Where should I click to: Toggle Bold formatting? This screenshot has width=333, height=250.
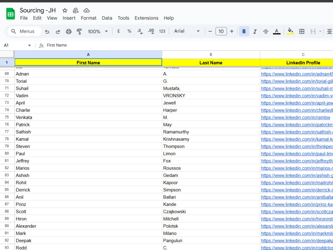tap(244, 31)
